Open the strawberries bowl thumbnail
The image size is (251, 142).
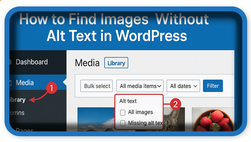coord(213,119)
